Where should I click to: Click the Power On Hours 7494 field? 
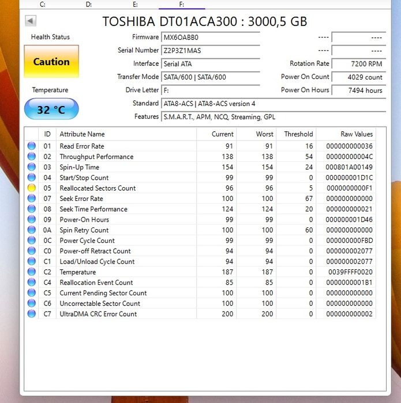[359, 90]
